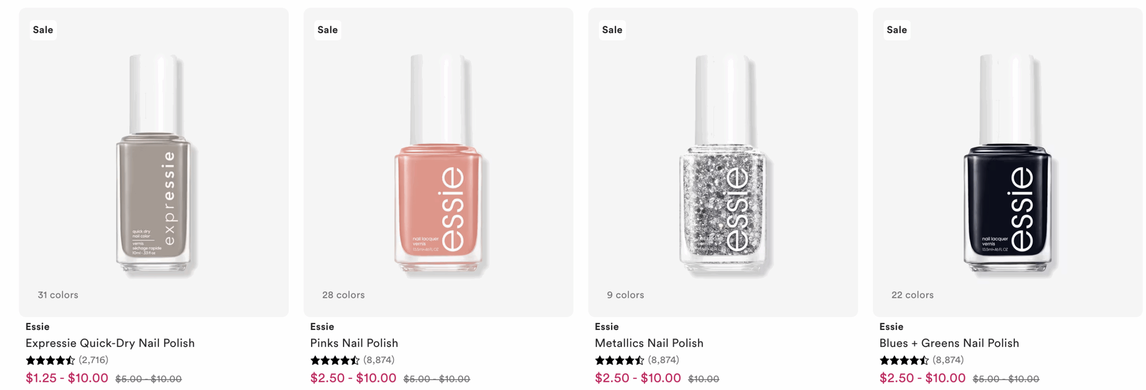Open Metallics Nail Polish product link
Viewport: 1146px width, 390px height.
[x=649, y=343]
